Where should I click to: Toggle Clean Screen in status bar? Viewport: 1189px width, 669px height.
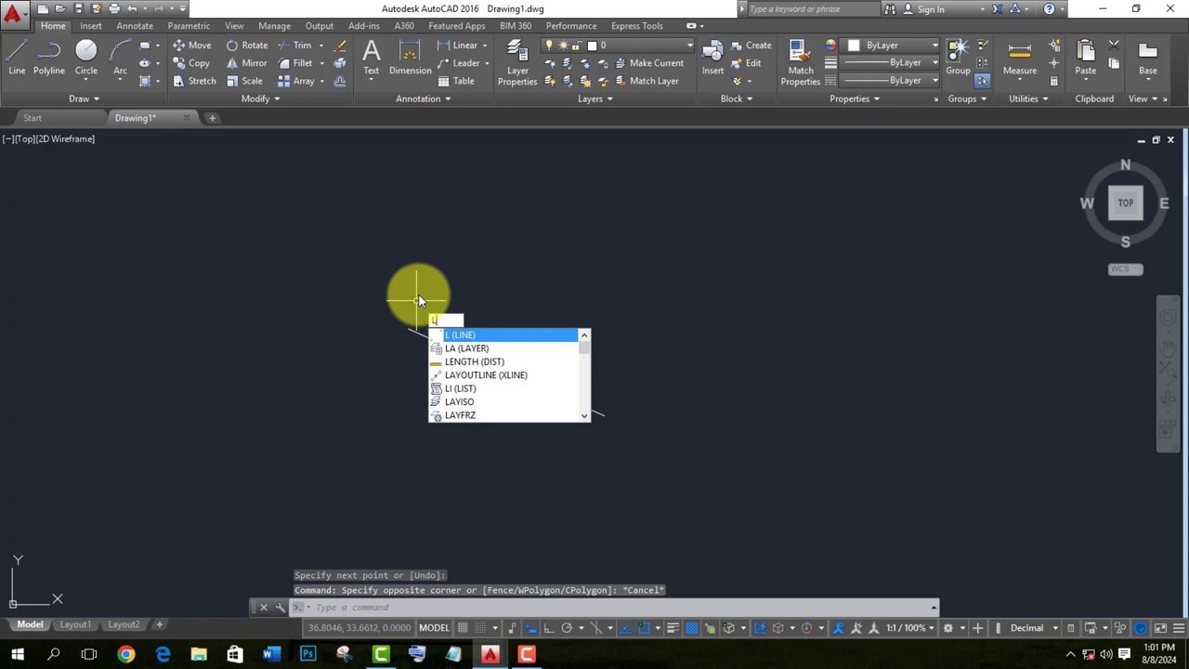(x=1160, y=628)
